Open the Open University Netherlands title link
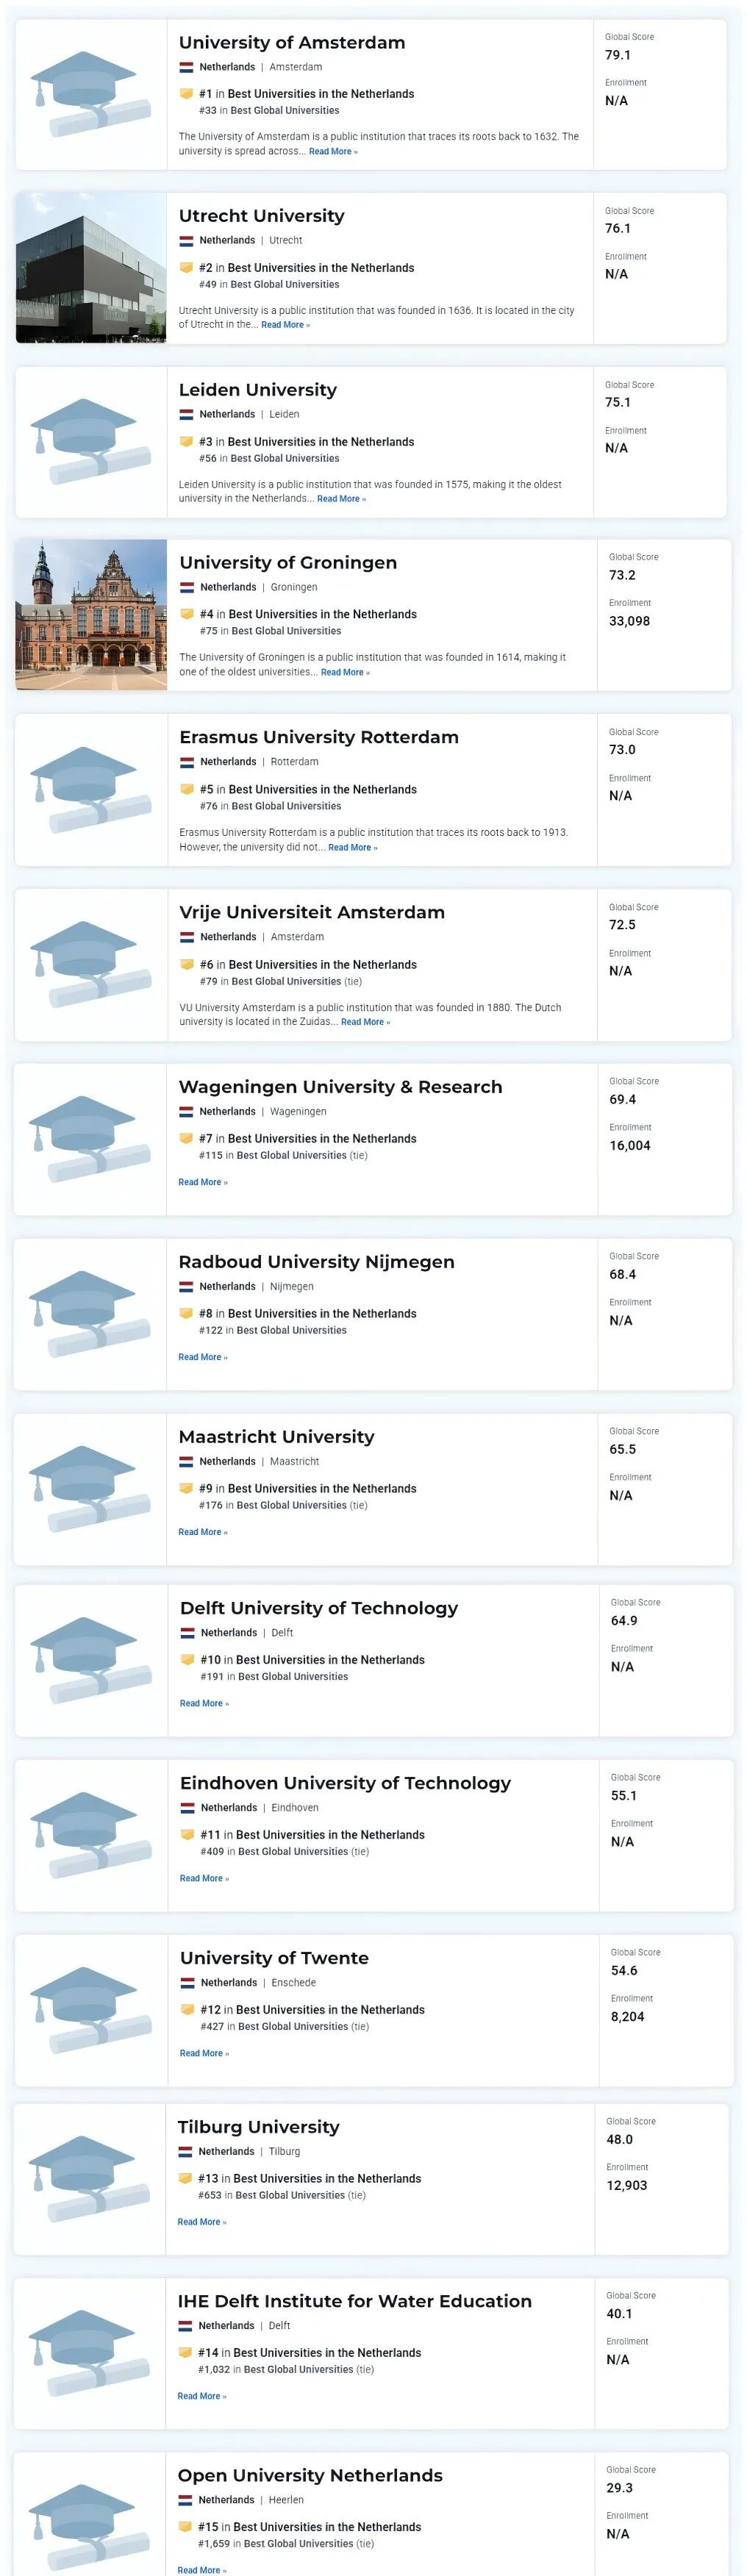Viewport: 747px width, 2576px height. pos(310,2475)
